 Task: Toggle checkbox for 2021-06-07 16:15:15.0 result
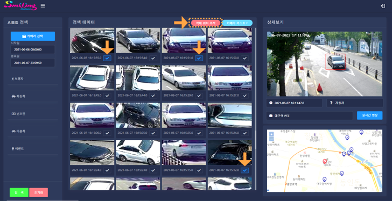click(199, 170)
